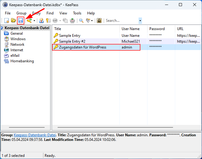This screenshot has height=159, width=202.
Task: Open the Keepass-Datenbank-Datei group link
Action: 35,135
